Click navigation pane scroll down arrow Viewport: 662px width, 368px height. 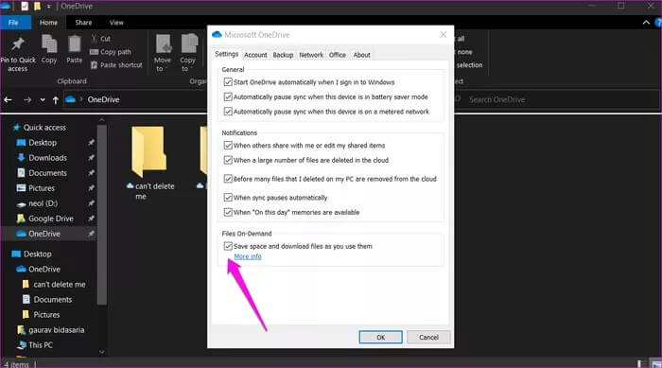point(102,352)
